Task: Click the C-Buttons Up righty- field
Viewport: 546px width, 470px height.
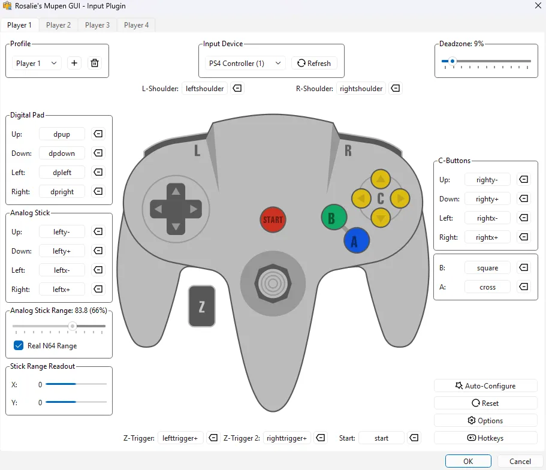Action: pos(487,180)
